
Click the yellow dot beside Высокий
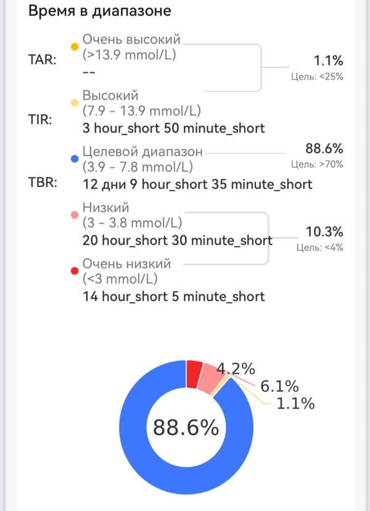(x=75, y=102)
